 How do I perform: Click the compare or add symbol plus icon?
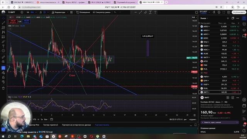(22, 12)
